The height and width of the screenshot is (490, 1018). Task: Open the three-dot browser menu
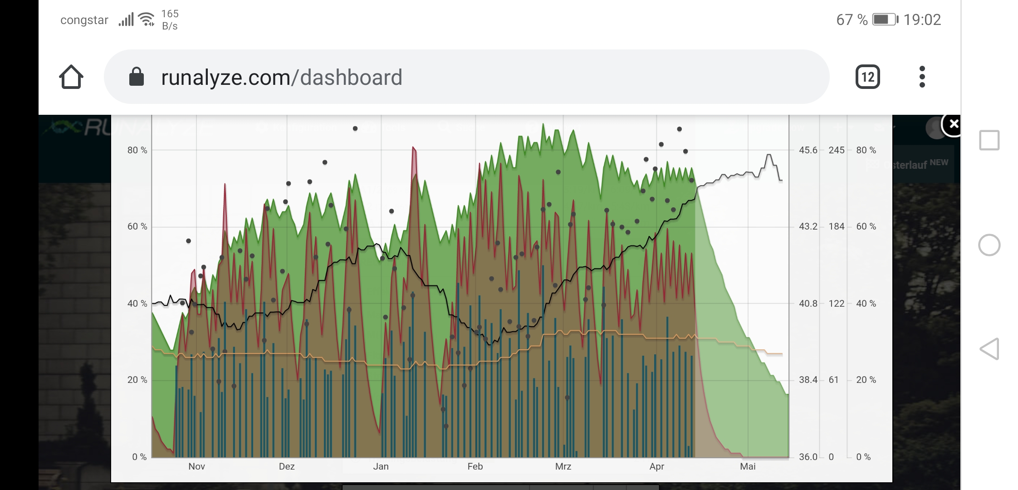point(922,77)
